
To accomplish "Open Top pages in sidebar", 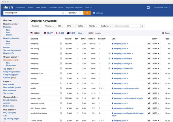I will point(9,69).
